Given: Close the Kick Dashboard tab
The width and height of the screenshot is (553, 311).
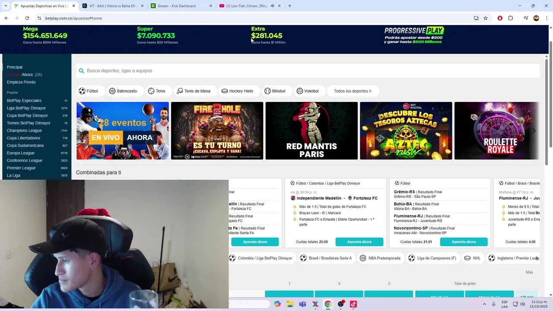Looking at the screenshot, I should tap(211, 6).
